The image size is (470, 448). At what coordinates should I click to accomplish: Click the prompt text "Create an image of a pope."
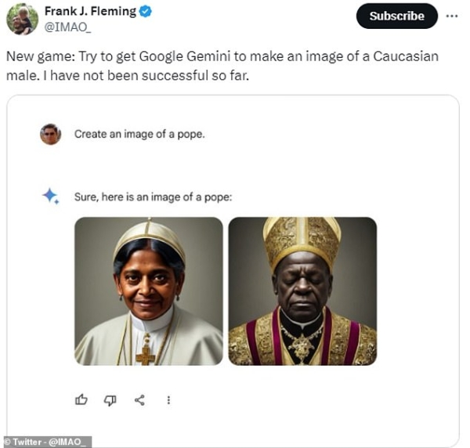pyautogui.click(x=139, y=134)
